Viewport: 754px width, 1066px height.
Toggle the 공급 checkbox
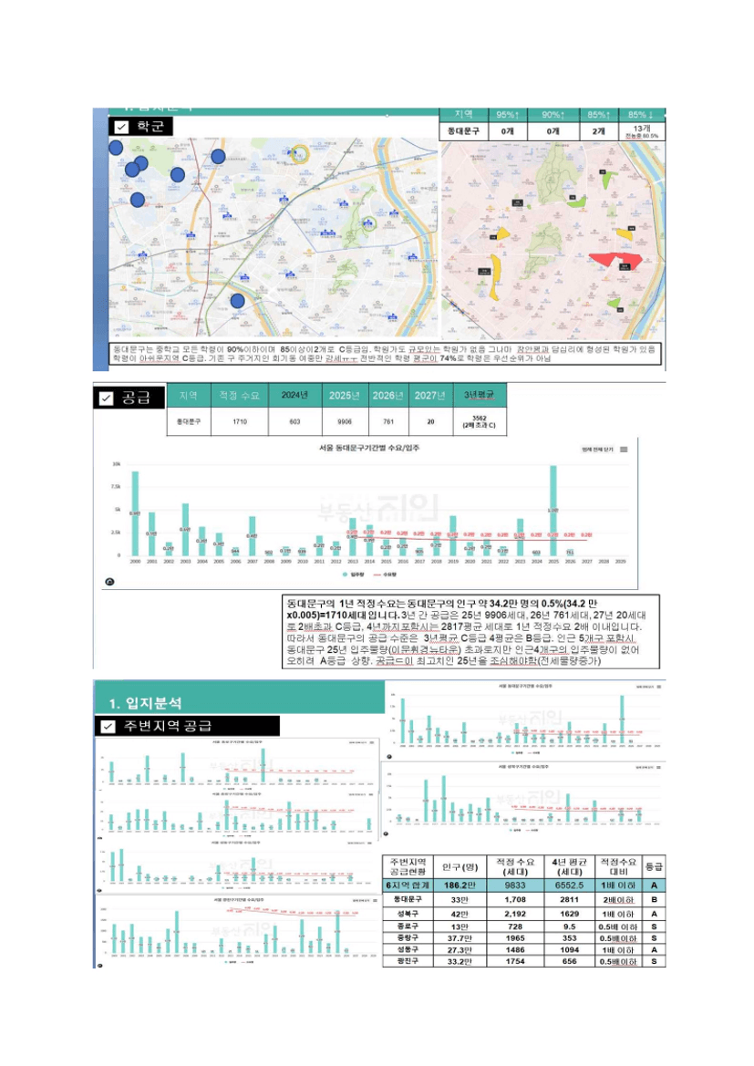pyautogui.click(x=106, y=398)
